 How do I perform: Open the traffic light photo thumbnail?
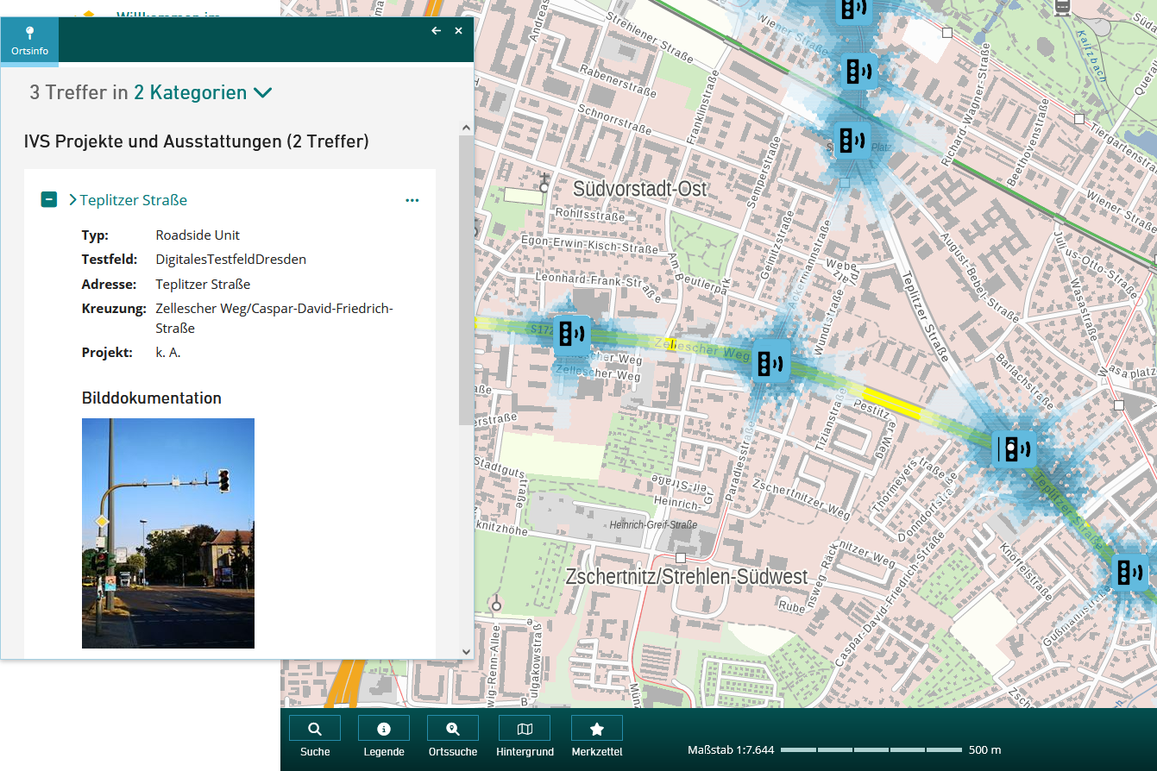pos(168,533)
